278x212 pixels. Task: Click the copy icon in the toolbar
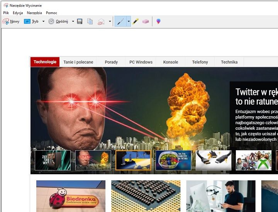(x=90, y=22)
